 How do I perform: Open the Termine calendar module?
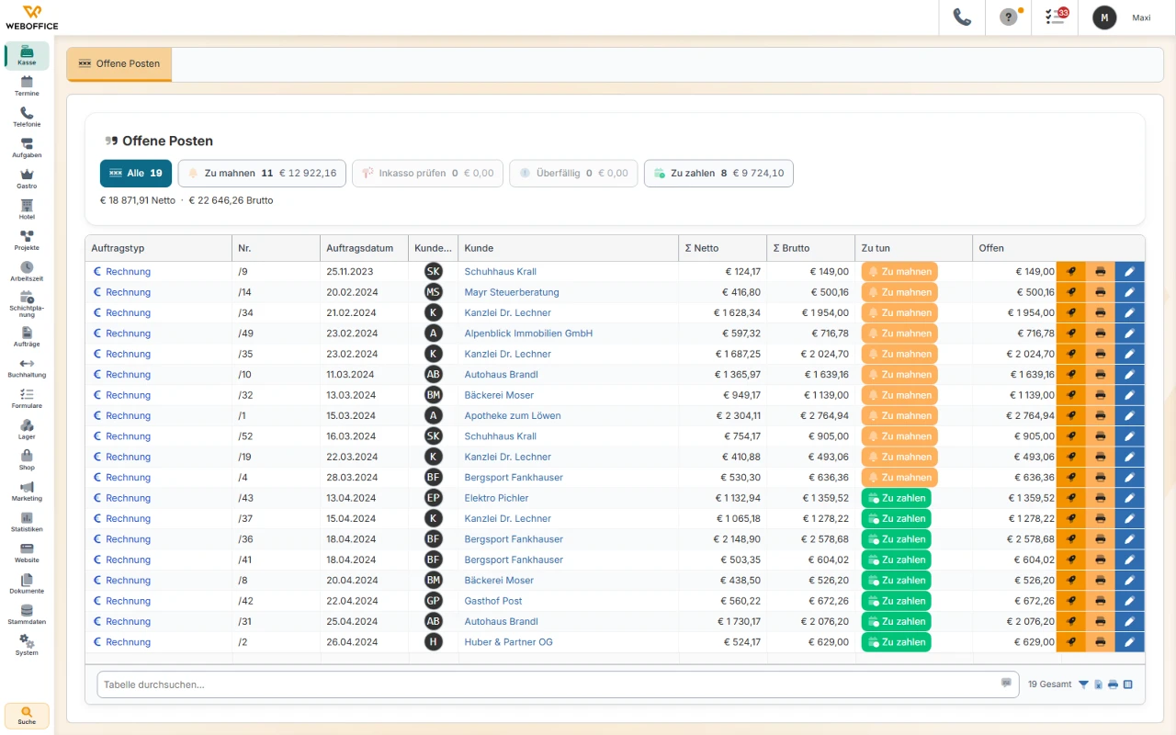tap(27, 86)
